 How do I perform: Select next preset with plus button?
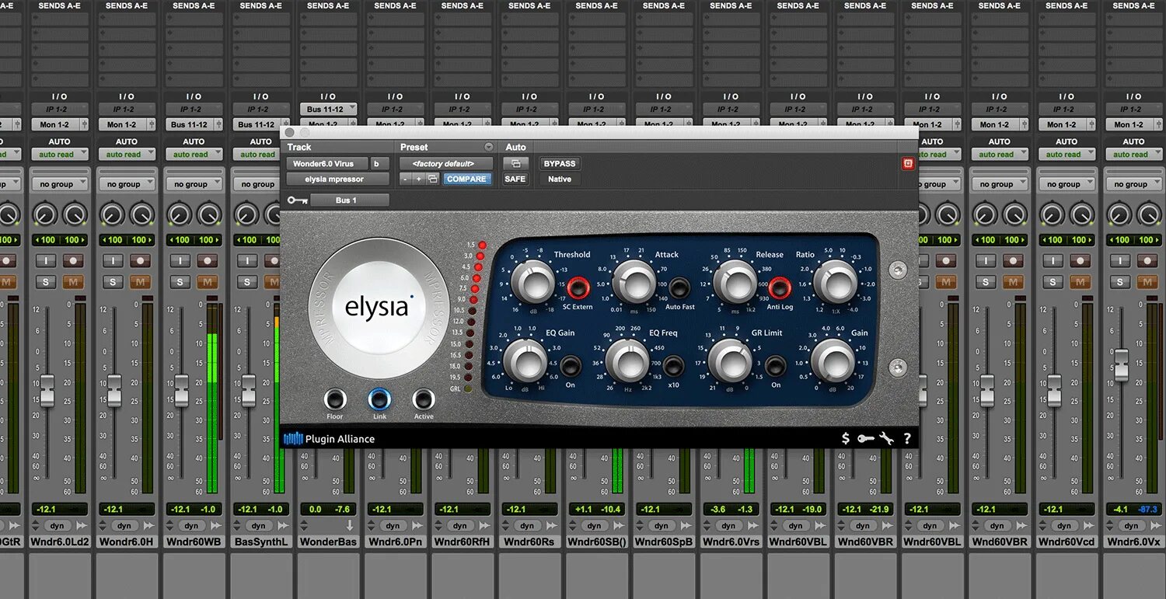[418, 179]
